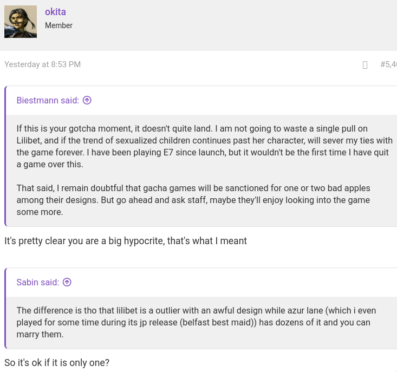Click the share post icon
This screenshot has height=372, width=397.
365,65
